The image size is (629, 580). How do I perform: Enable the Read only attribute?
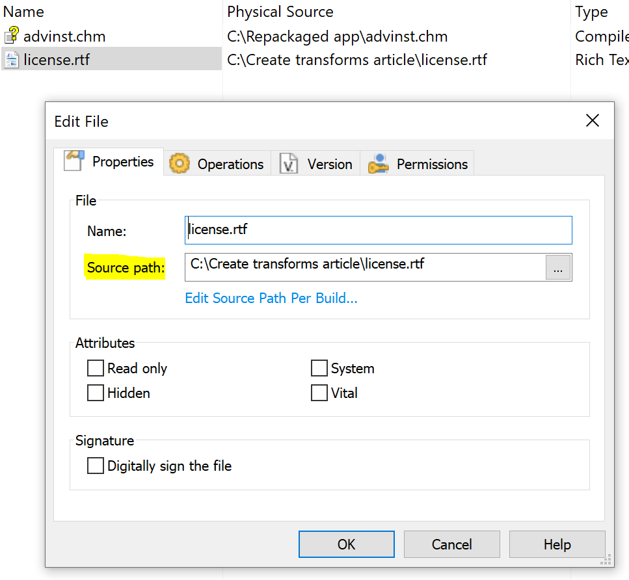coord(96,368)
